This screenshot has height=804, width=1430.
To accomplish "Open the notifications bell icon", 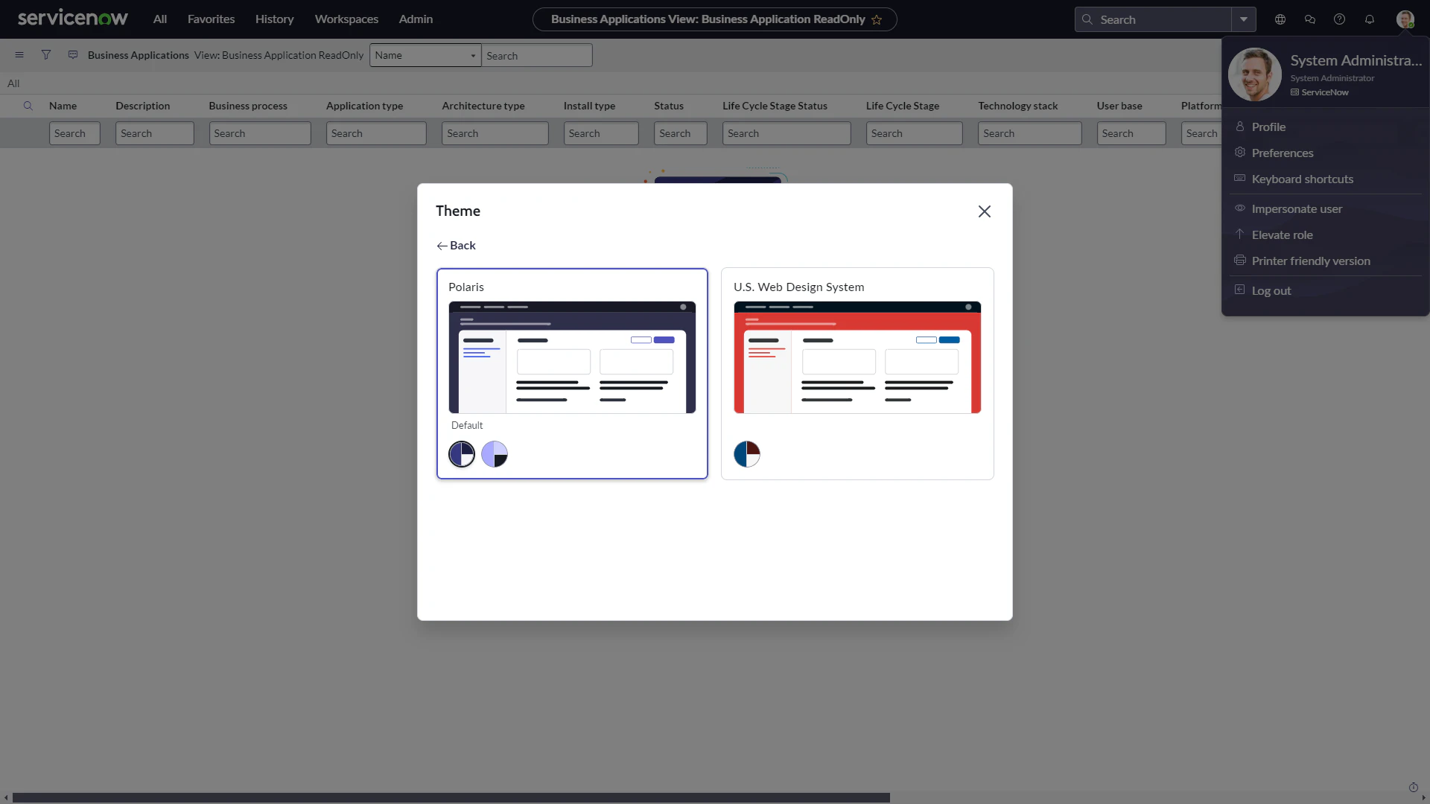I will (x=1370, y=19).
